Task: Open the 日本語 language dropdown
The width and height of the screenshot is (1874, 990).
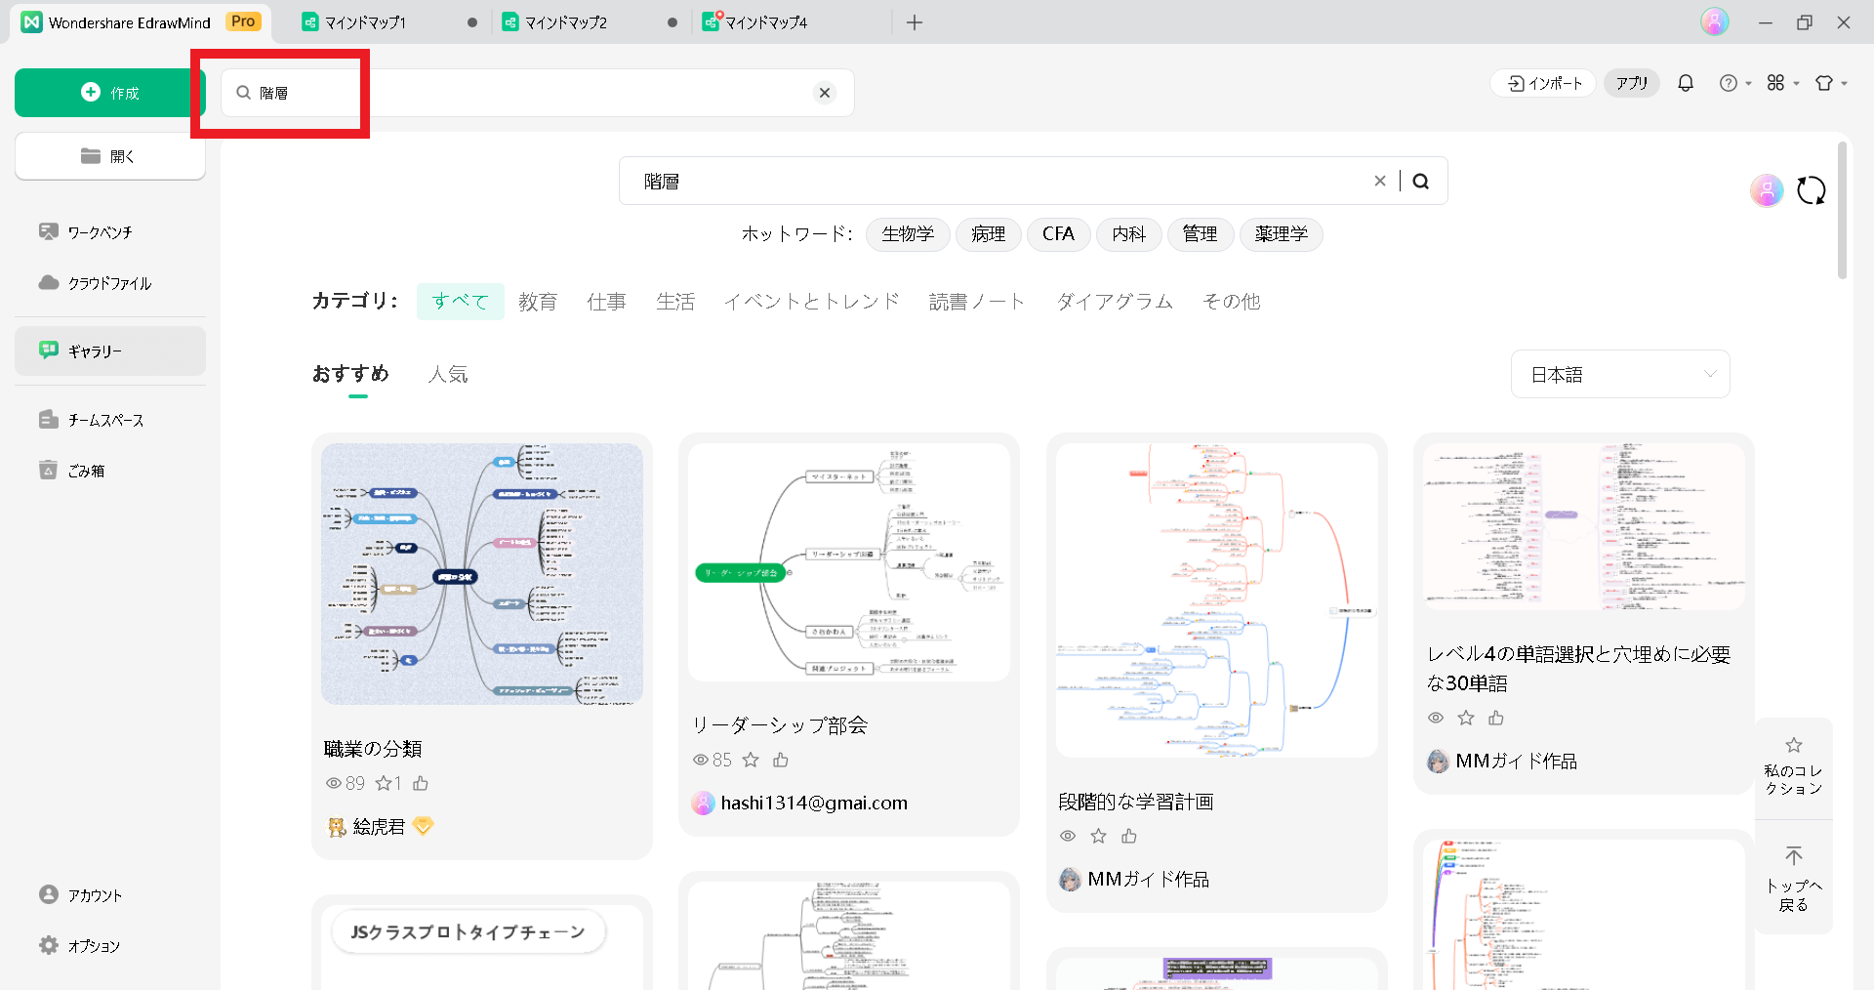Action: pos(1620,375)
